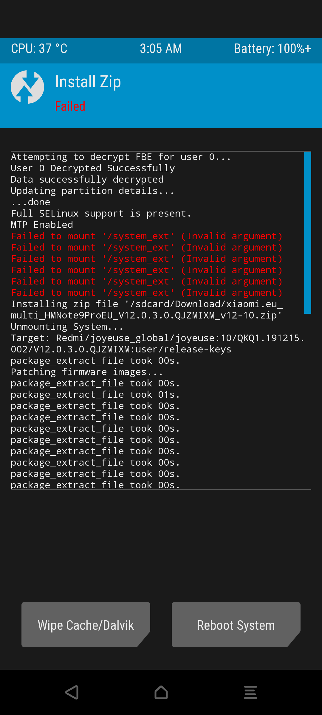The width and height of the screenshot is (322, 715).
Task: Tap the Battery 100%+ indicator
Action: [x=273, y=49]
